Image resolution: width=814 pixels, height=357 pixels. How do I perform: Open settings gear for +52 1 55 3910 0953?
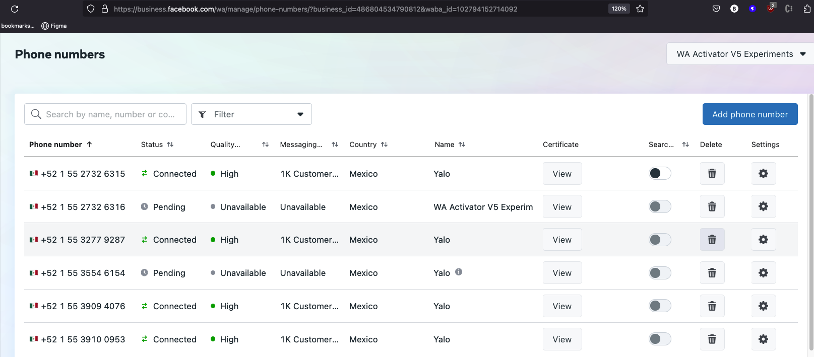(x=764, y=339)
